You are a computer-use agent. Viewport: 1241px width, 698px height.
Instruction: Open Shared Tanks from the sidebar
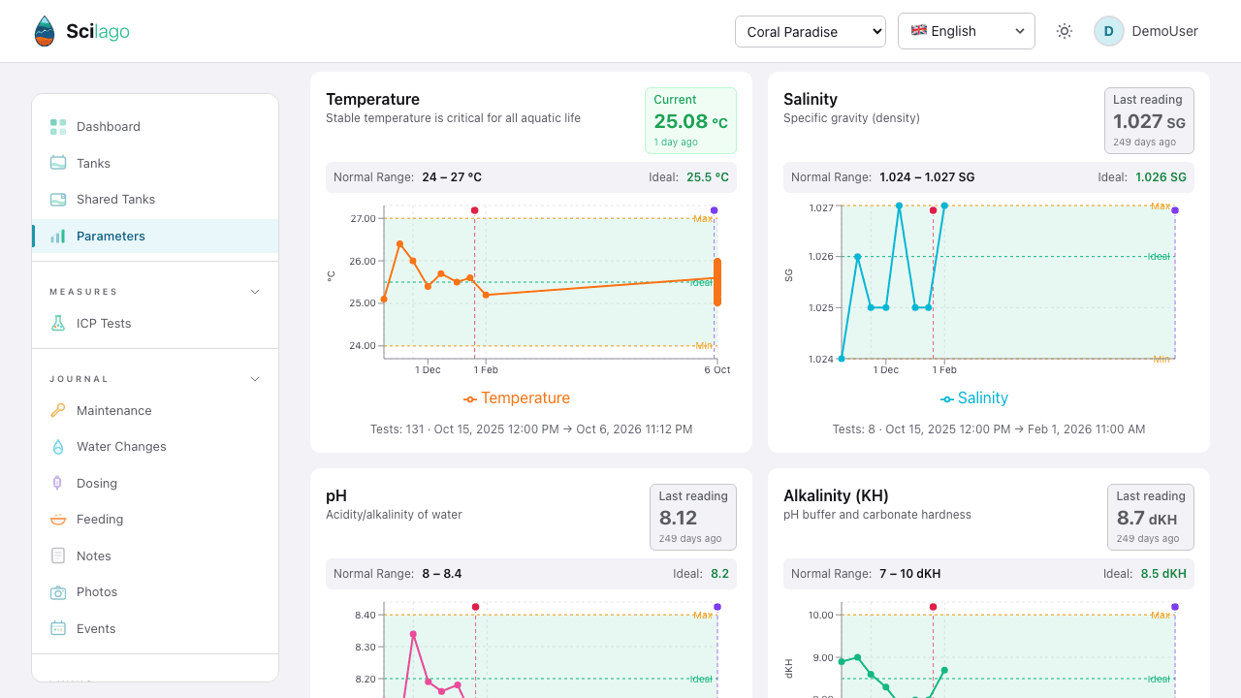click(155, 200)
